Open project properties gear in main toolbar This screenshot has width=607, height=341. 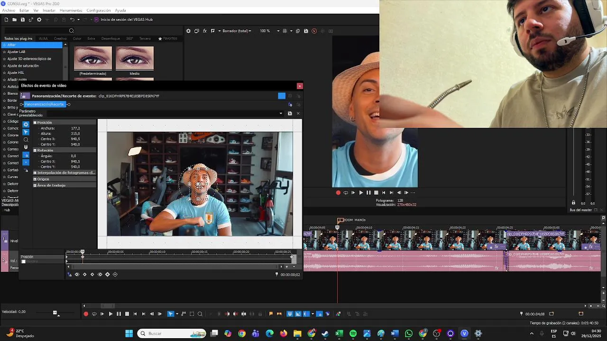39,19
